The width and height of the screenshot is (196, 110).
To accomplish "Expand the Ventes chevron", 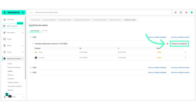I will click(x=23, y=46).
